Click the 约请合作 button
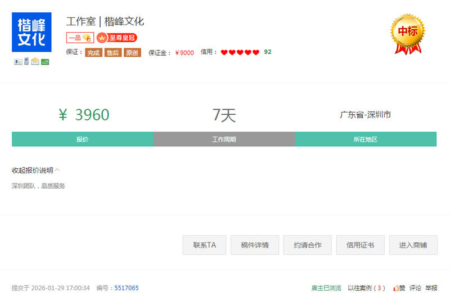Screen dimensions: 450x301 308,245
